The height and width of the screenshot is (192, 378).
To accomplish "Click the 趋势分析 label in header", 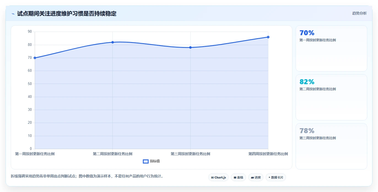I will (x=359, y=13).
